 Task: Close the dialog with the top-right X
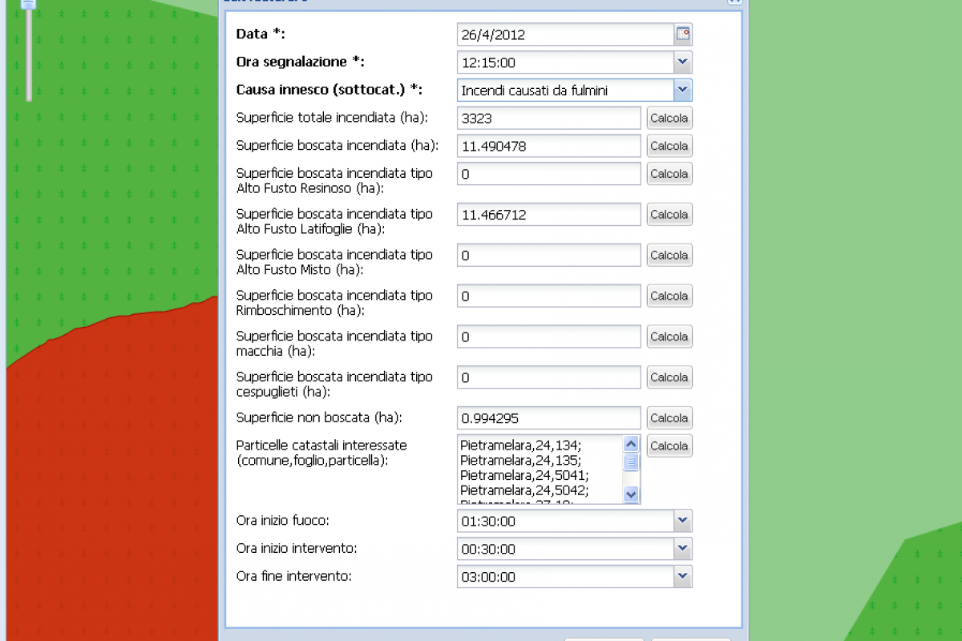coord(734,1)
